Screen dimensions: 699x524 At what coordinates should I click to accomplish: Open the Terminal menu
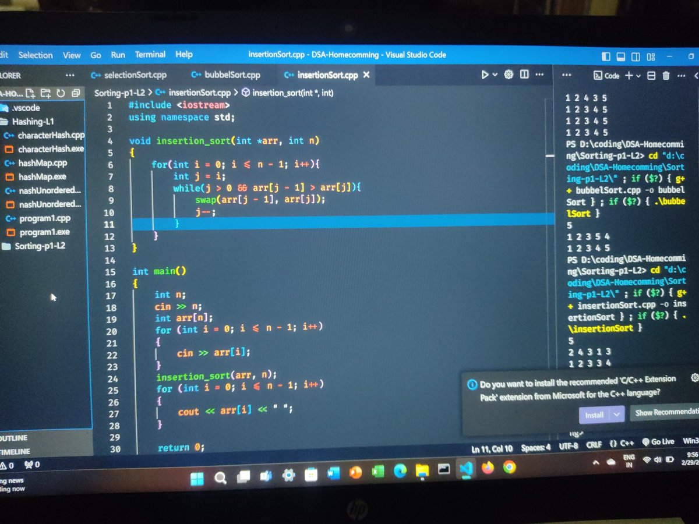150,54
